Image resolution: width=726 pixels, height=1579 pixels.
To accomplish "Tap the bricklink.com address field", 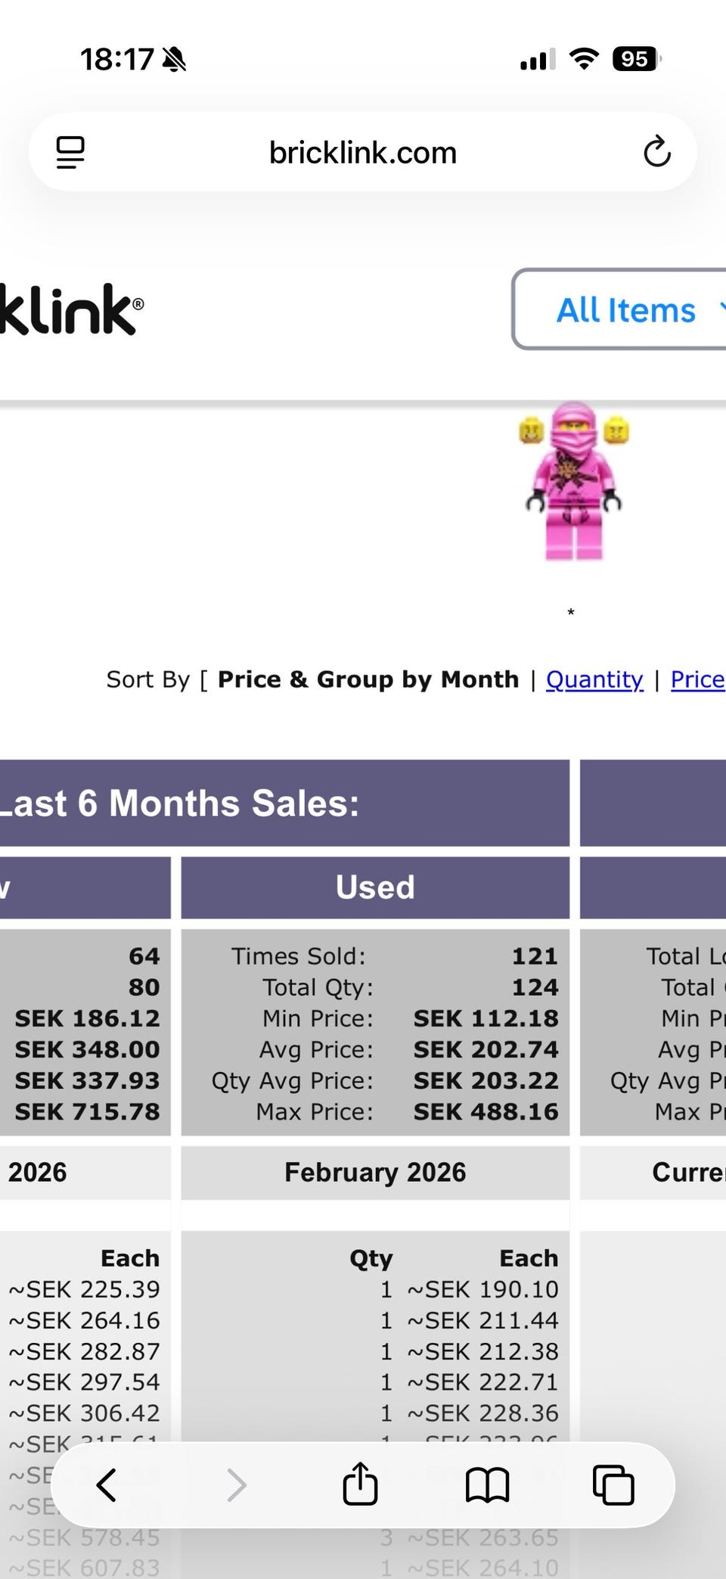I will click(363, 152).
